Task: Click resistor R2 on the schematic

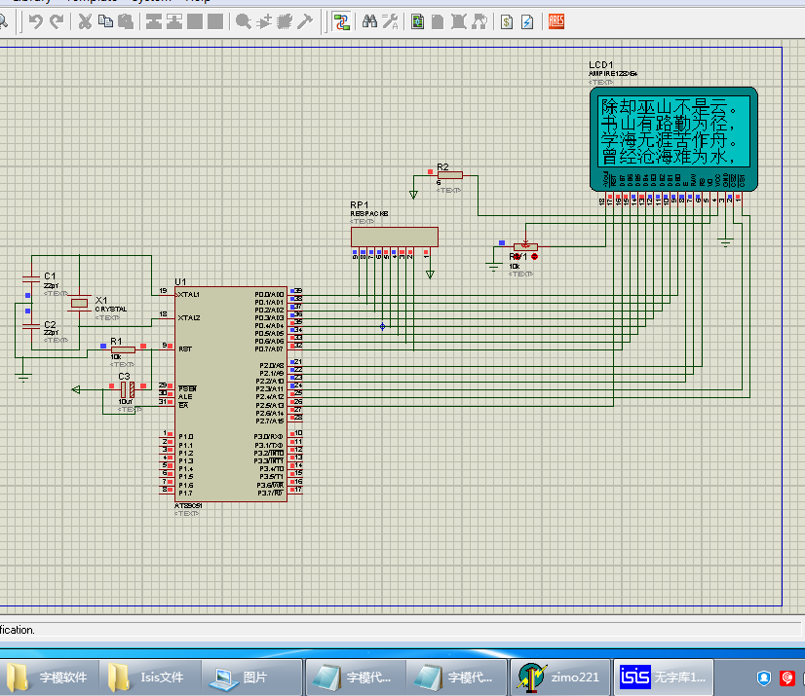Action: (x=450, y=175)
